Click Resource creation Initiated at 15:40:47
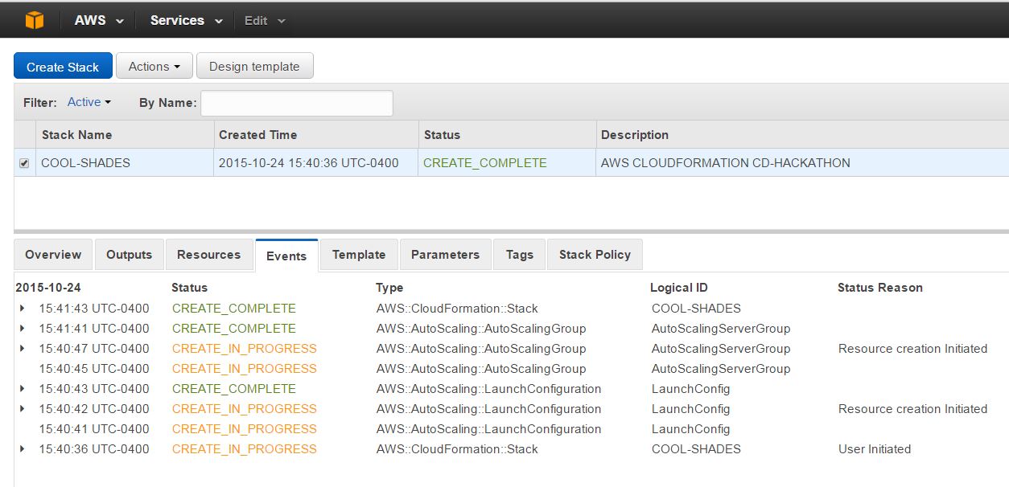Viewport: 1009px width, 487px height. tap(912, 349)
